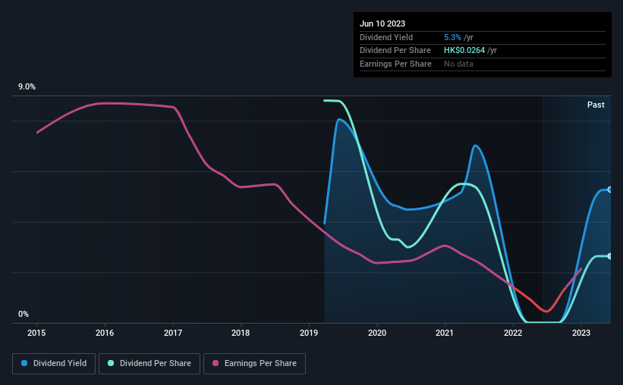Click the blue Dividend Yield legend dot
This screenshot has height=385, width=623.
[x=24, y=363]
